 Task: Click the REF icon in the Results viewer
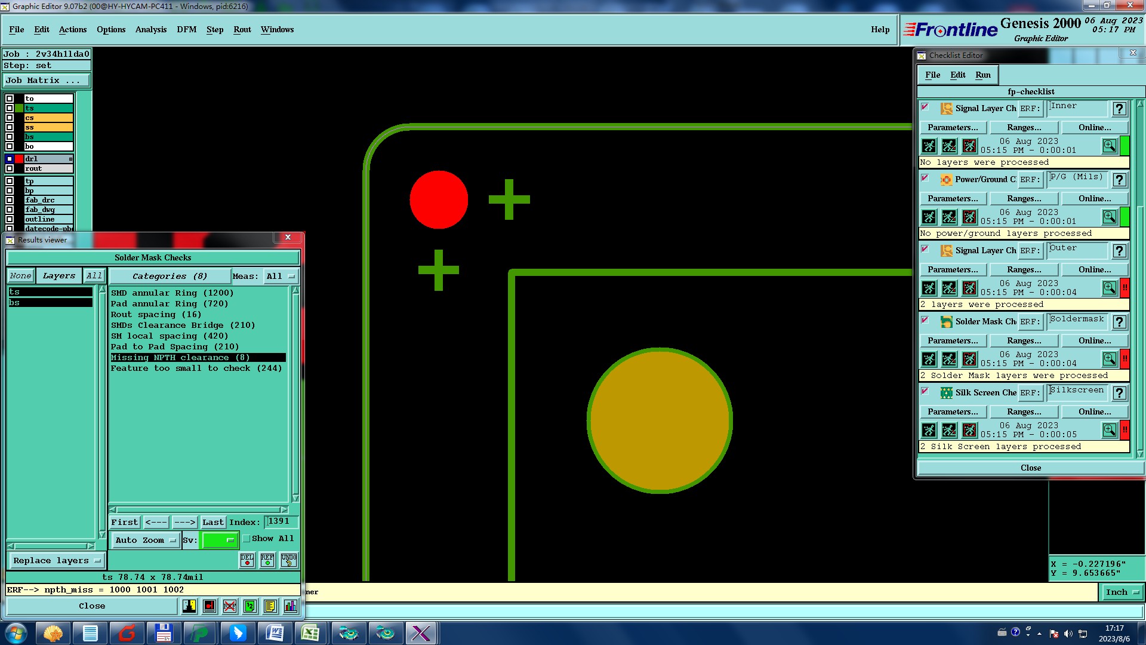(x=267, y=560)
